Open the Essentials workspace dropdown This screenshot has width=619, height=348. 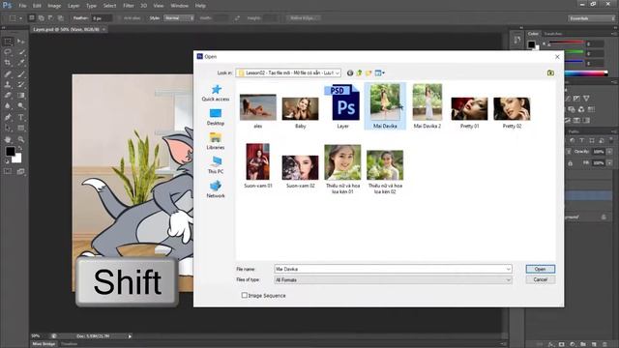pyautogui.click(x=592, y=18)
